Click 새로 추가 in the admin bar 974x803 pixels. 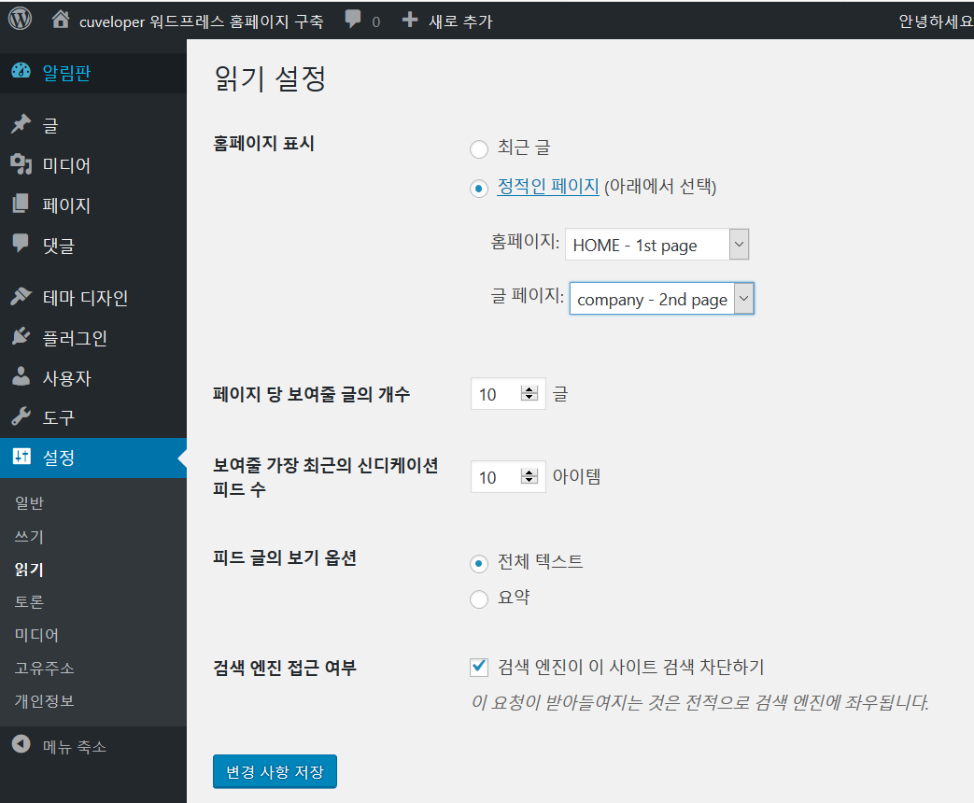[x=460, y=21]
